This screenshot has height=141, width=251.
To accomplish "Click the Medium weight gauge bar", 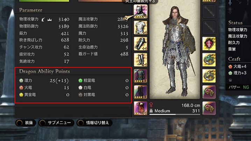I will point(175,114).
